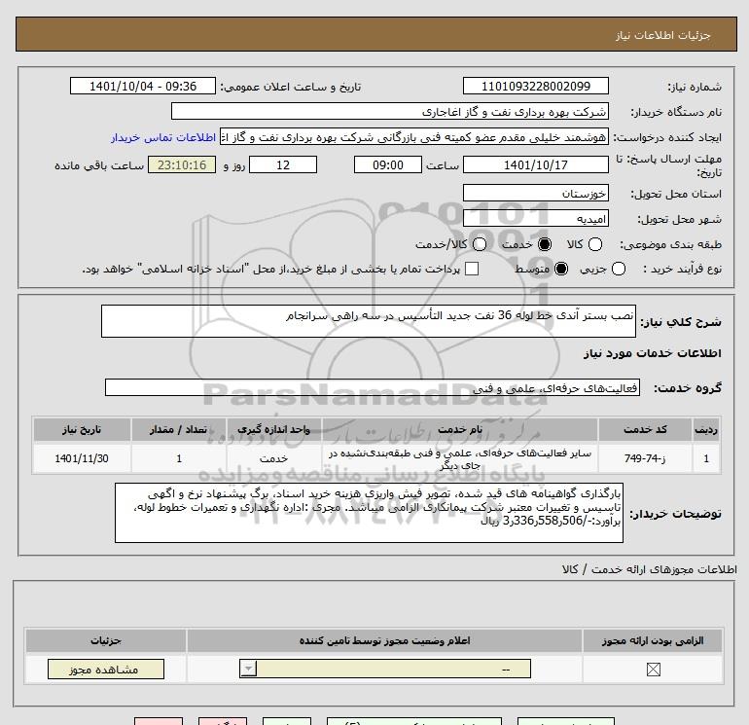Click the need number field 1101093228002099

535,86
